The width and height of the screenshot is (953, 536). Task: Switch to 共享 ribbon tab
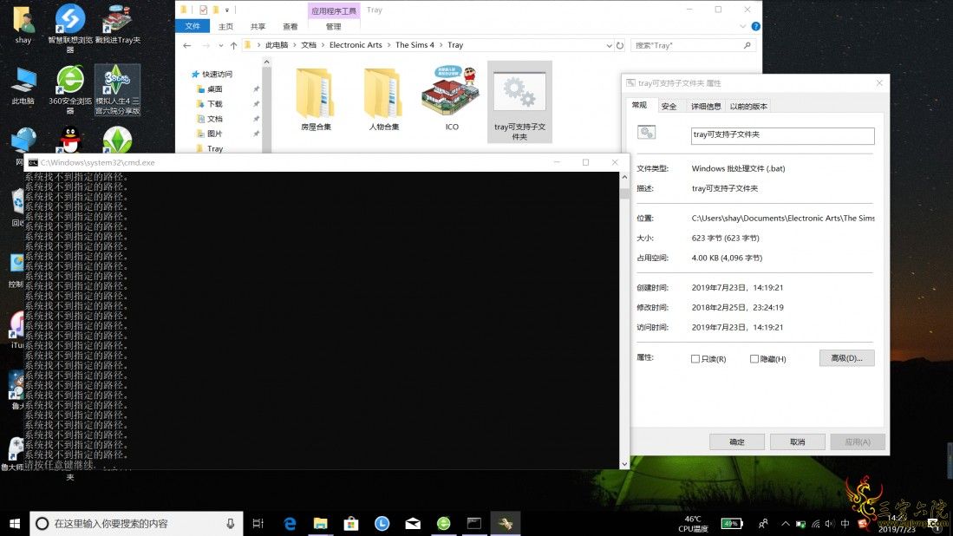pos(258,27)
